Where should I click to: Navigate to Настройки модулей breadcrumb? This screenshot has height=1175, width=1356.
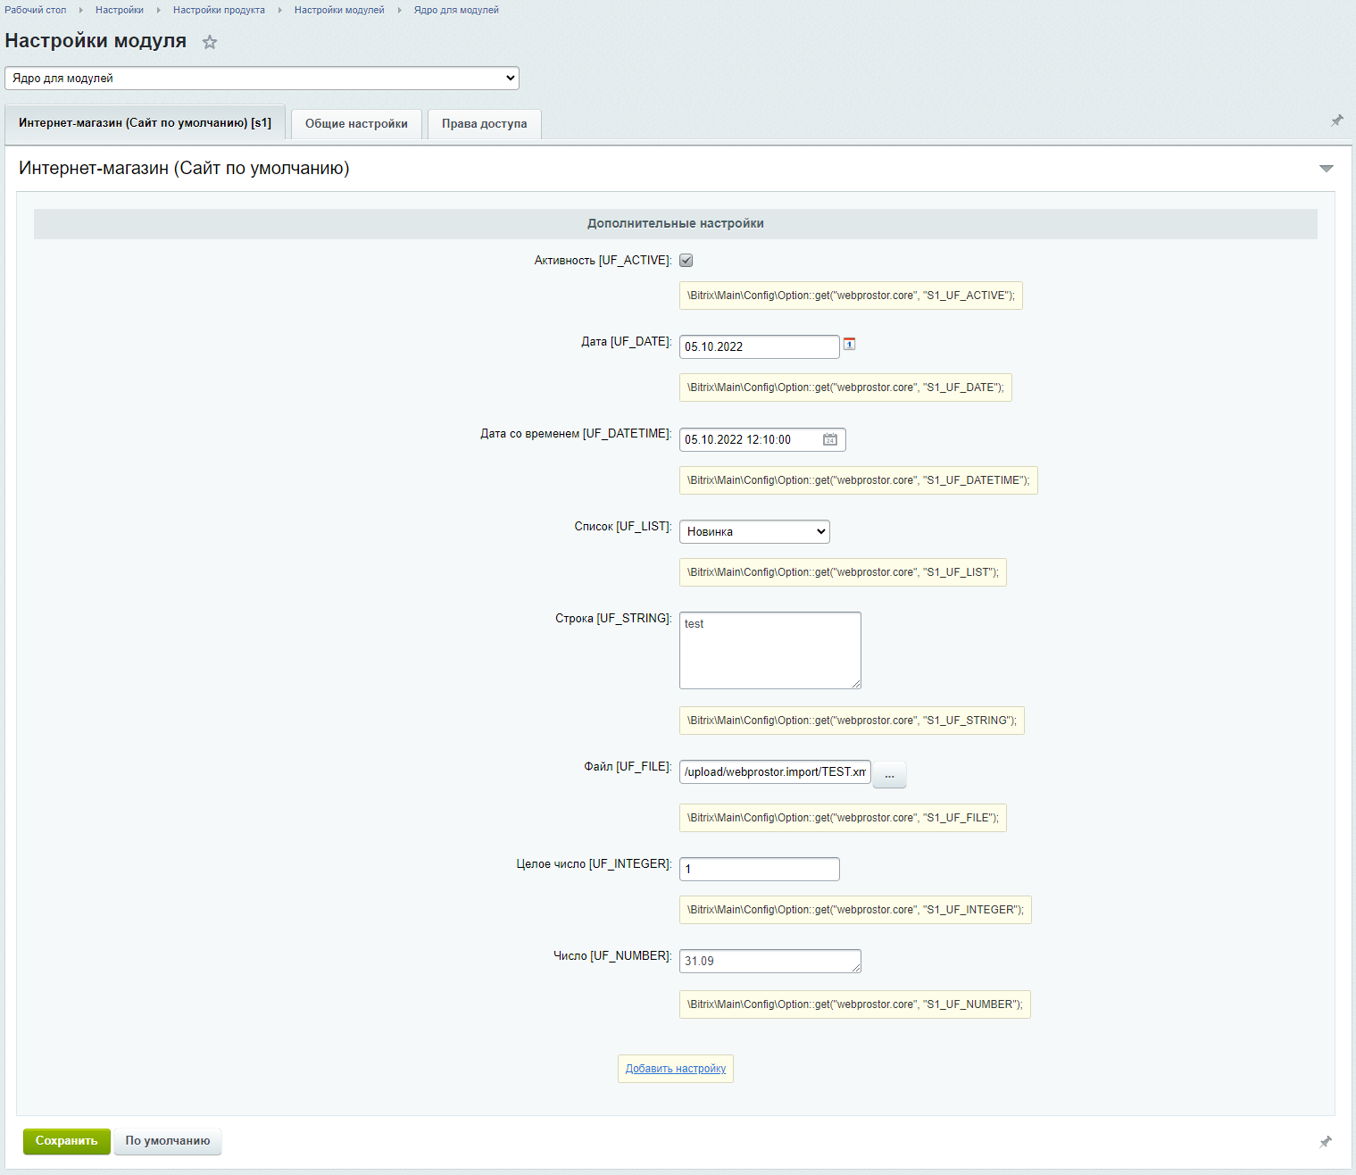point(339,10)
